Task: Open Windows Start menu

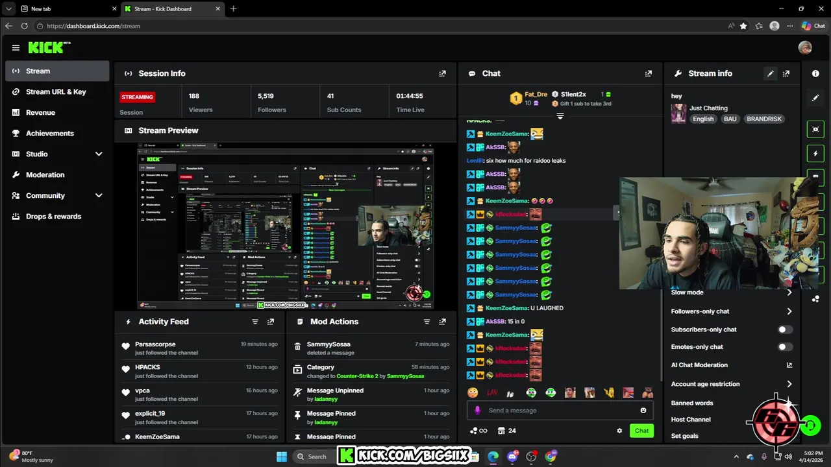Action: tap(282, 457)
